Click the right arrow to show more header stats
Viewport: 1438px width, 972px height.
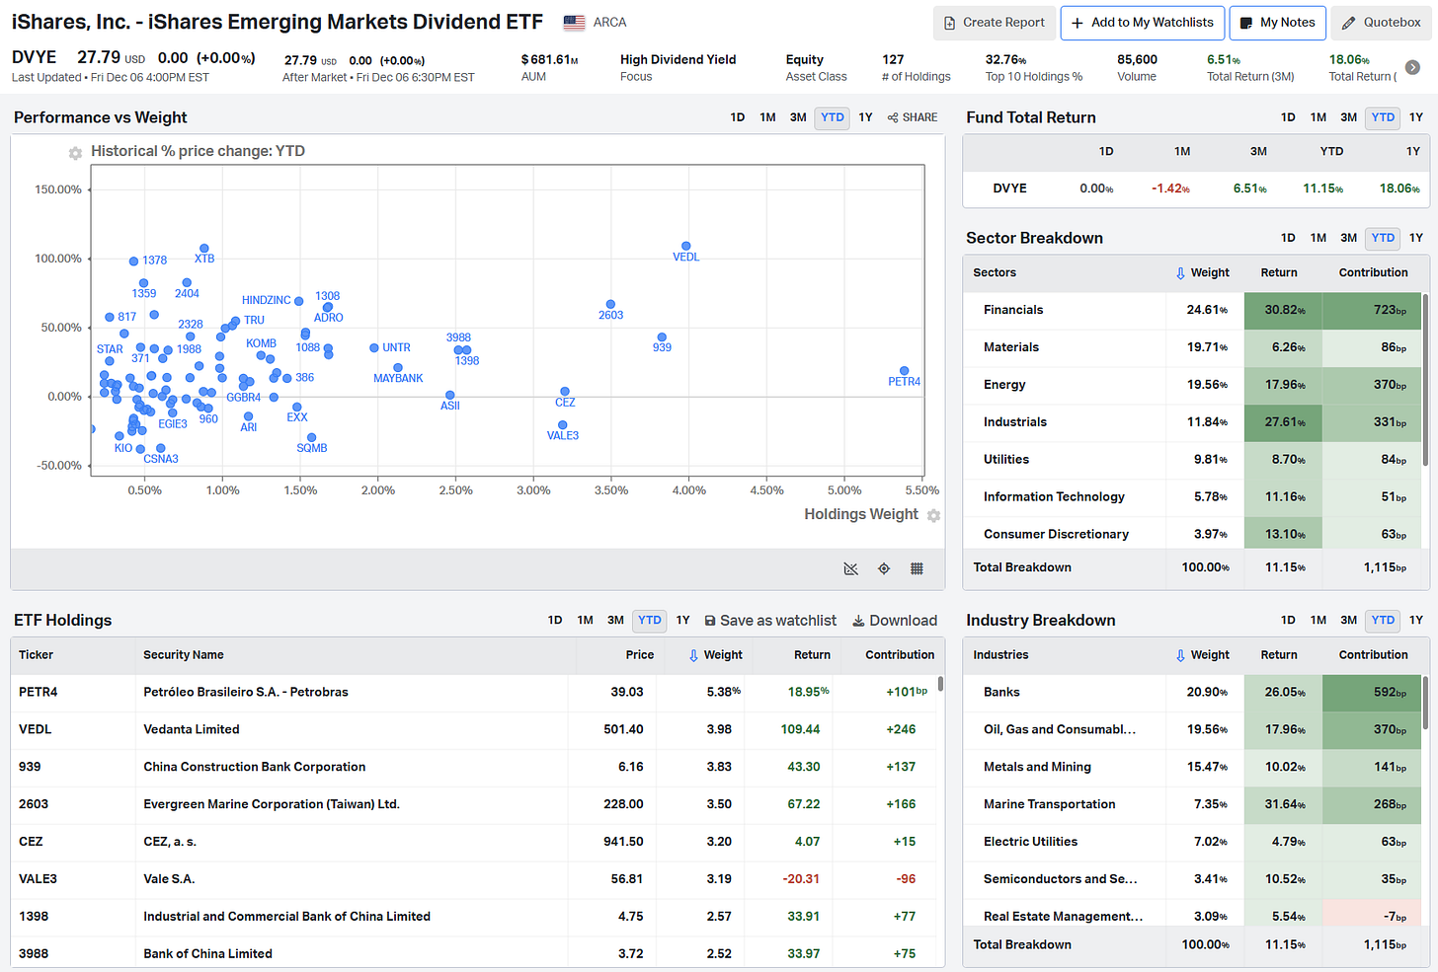click(x=1412, y=67)
